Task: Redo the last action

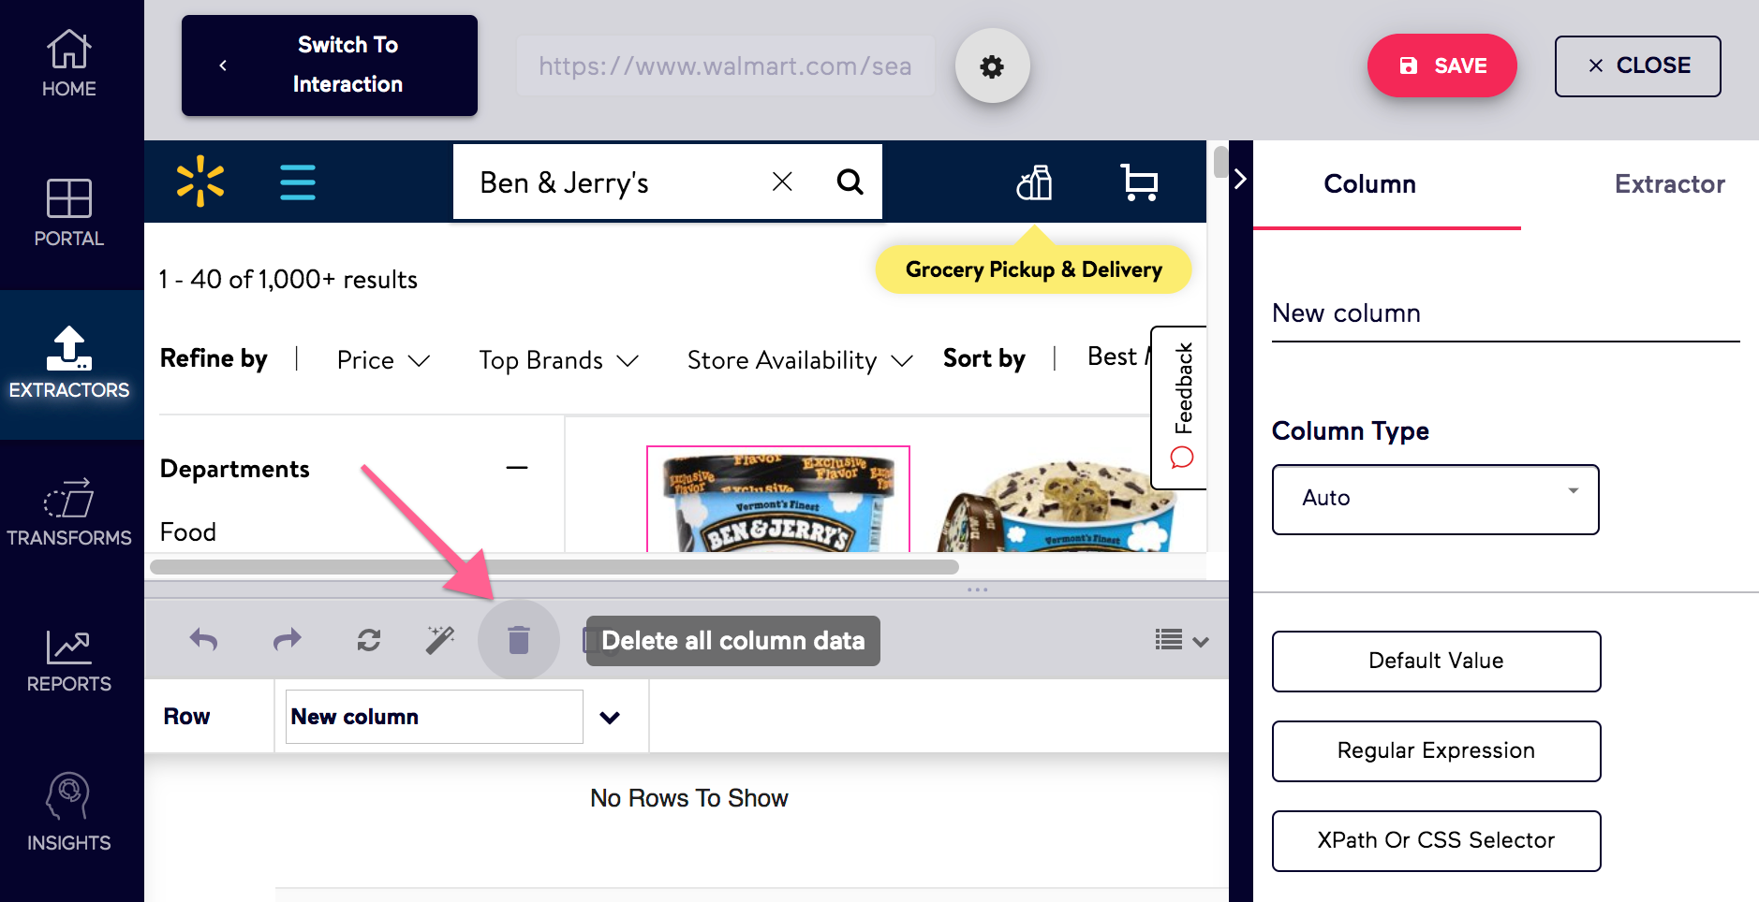Action: click(287, 640)
